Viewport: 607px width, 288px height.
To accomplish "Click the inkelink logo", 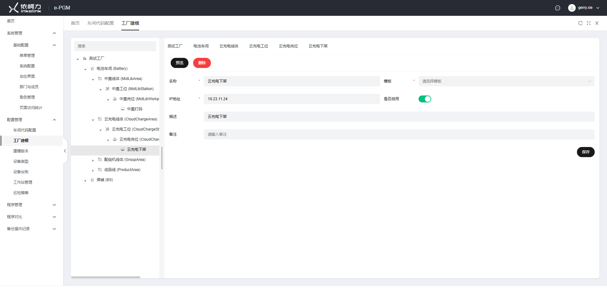I will coord(25,8).
